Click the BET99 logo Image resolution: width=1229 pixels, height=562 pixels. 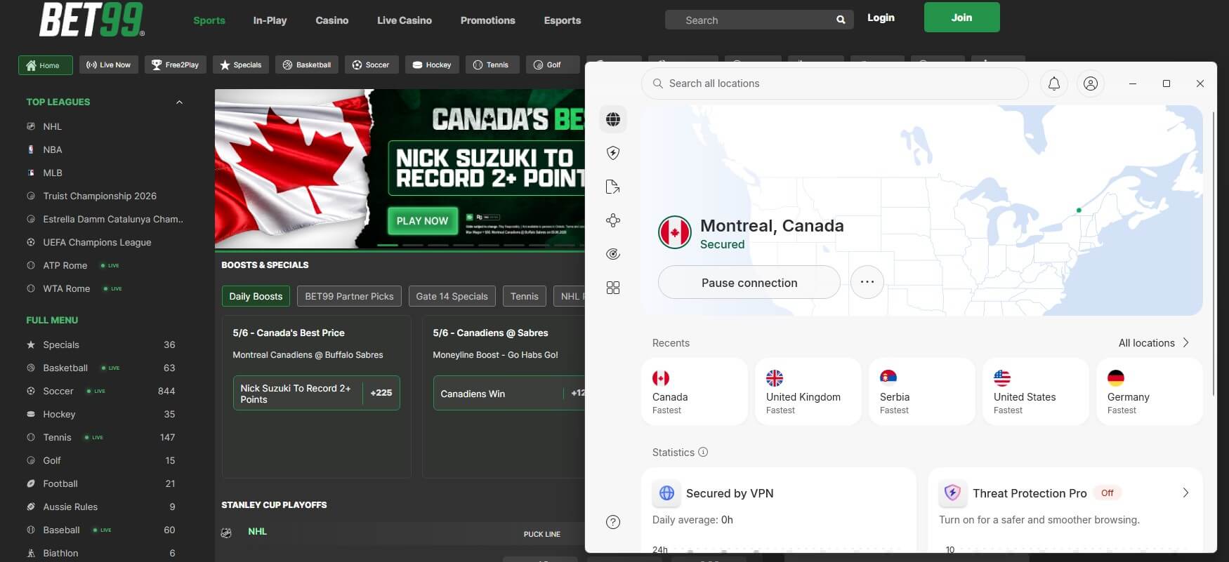[x=92, y=19]
